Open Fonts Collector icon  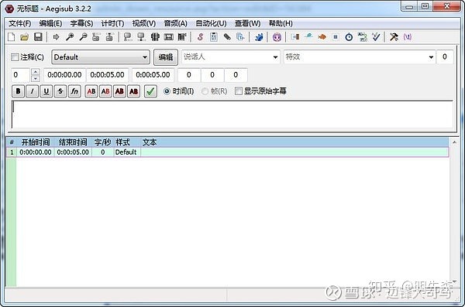240,37
